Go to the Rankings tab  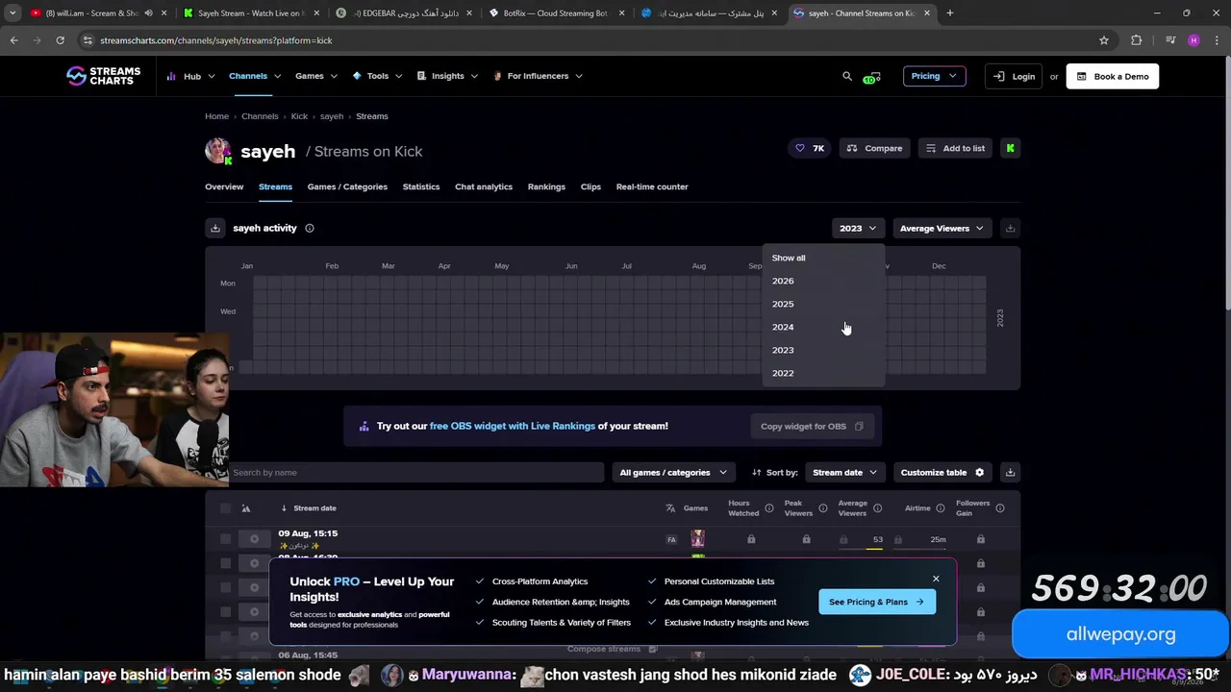coord(546,186)
